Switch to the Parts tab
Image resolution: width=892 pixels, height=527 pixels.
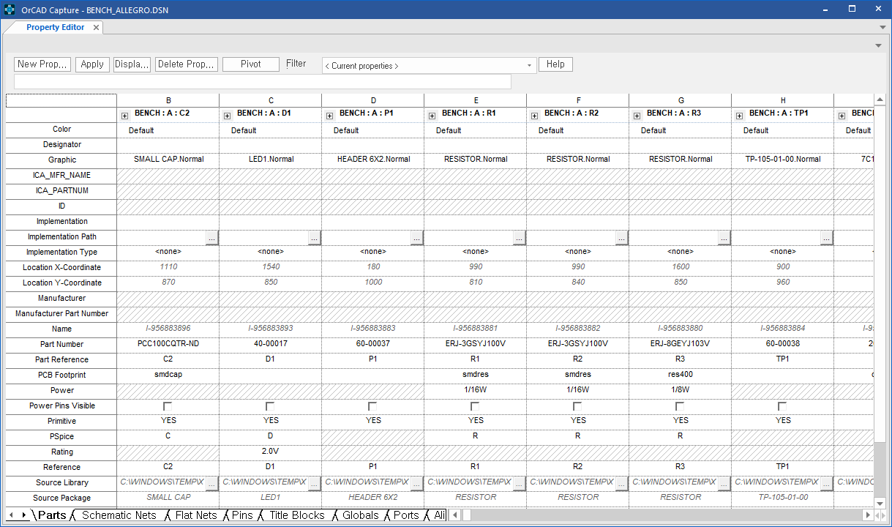52,515
